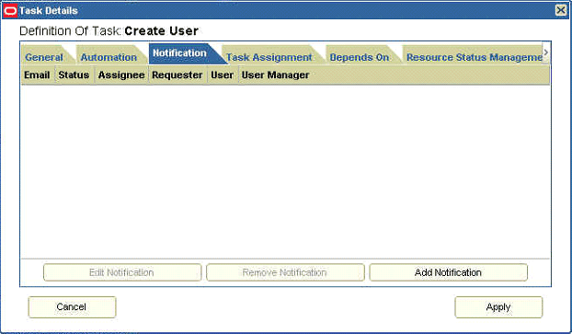Click the Remove Notification button
This screenshot has height=334, width=572.
click(285, 272)
